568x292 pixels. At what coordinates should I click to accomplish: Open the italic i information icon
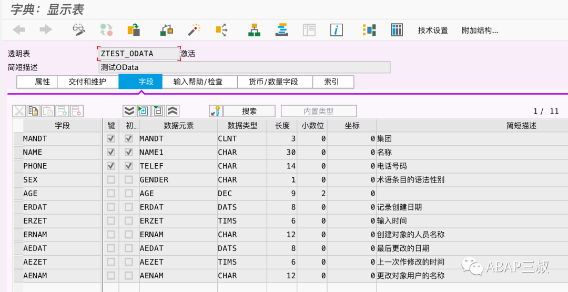pyautogui.click(x=337, y=29)
